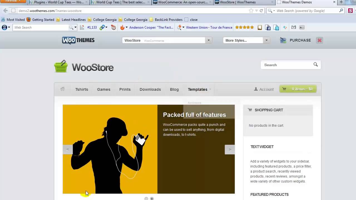This screenshot has height=200, width=356.
Task: Click the home icon in the store navigation
Action: tap(62, 89)
